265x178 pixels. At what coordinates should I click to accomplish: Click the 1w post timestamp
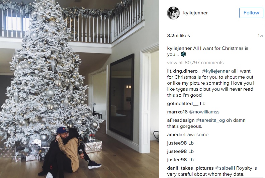260,36
